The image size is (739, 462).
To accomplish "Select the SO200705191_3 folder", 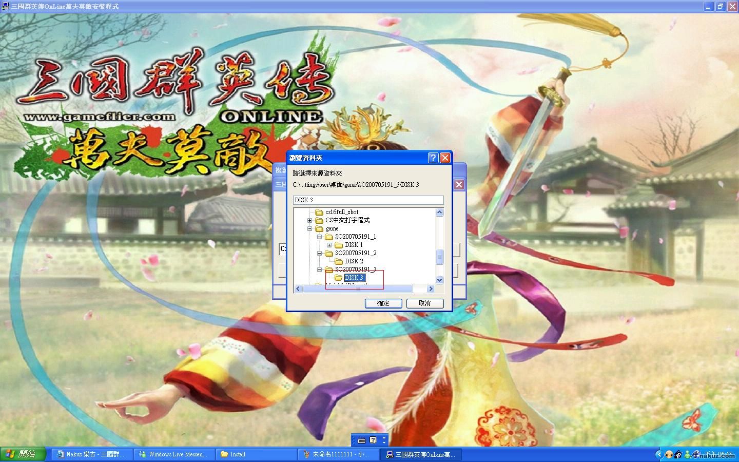I will 356,269.
